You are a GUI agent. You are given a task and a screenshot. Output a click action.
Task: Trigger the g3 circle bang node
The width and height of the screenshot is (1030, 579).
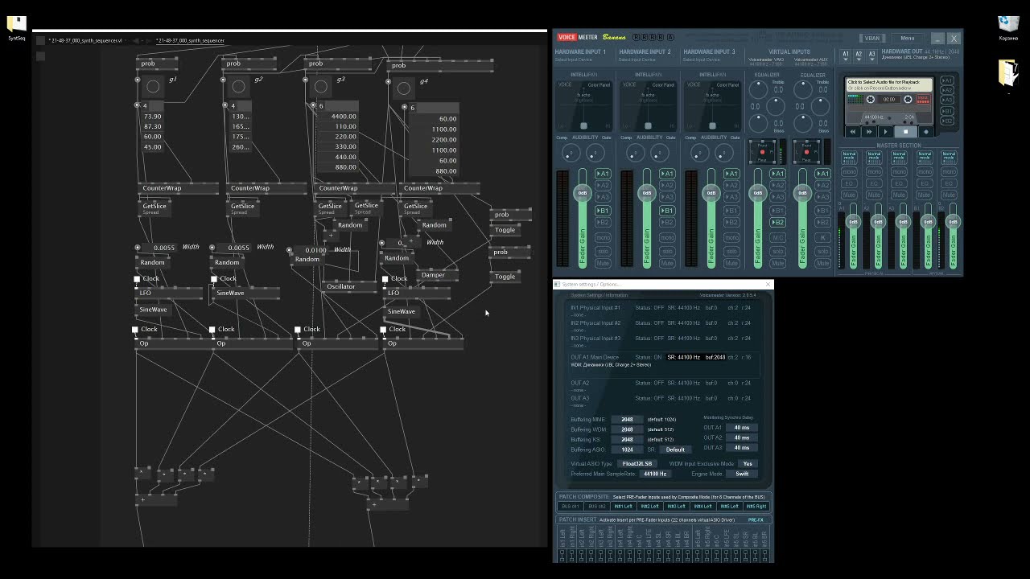(x=321, y=86)
